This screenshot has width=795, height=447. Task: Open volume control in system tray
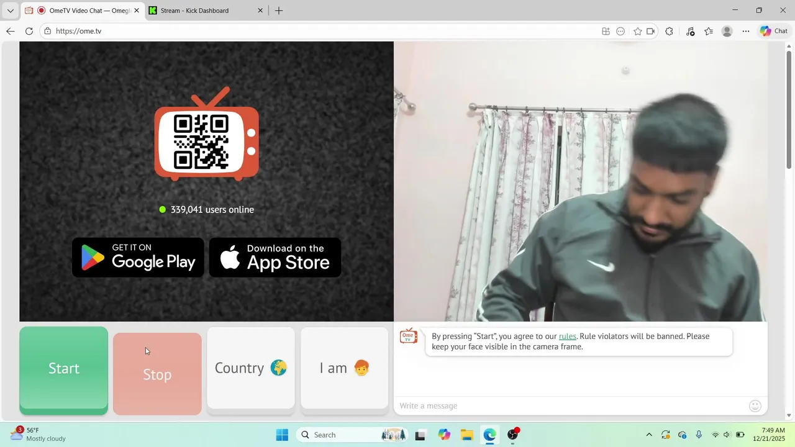[727, 435]
